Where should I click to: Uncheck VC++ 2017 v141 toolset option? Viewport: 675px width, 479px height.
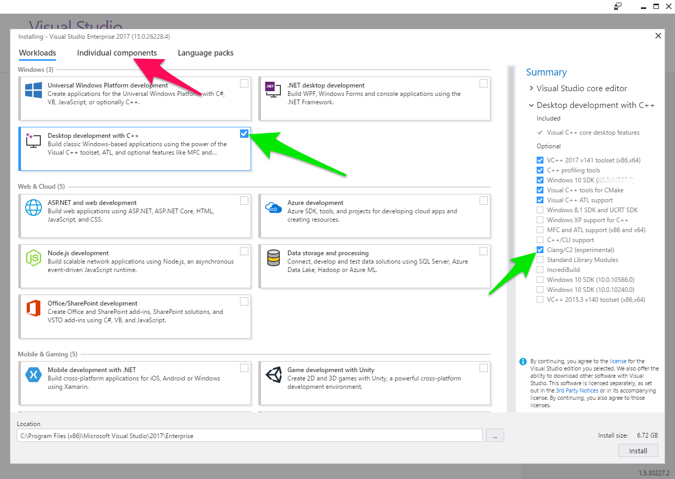(x=540, y=160)
